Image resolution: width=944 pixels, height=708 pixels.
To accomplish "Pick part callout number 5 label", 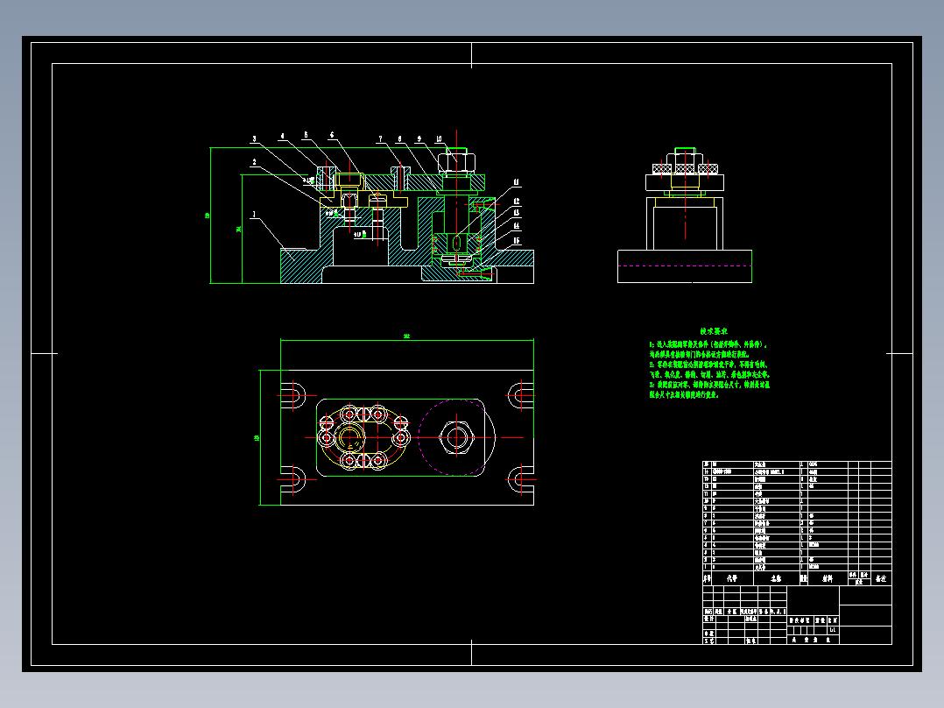I will tap(306, 135).
